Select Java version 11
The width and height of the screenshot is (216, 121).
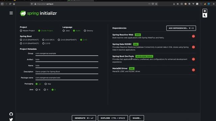click(46, 90)
